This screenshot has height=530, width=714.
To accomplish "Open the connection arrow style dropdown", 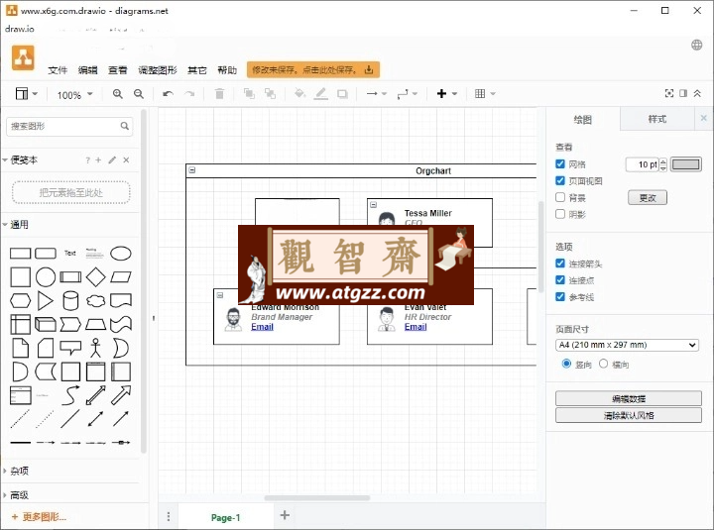I will click(x=377, y=94).
